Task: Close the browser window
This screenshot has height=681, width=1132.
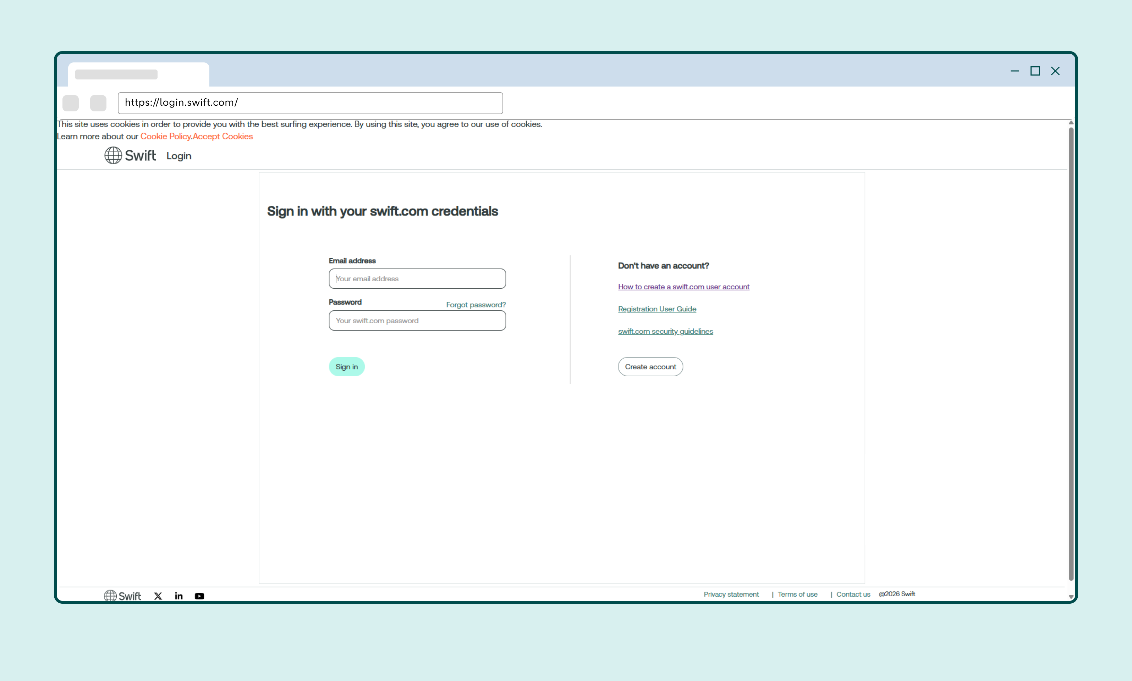Action: (1055, 71)
